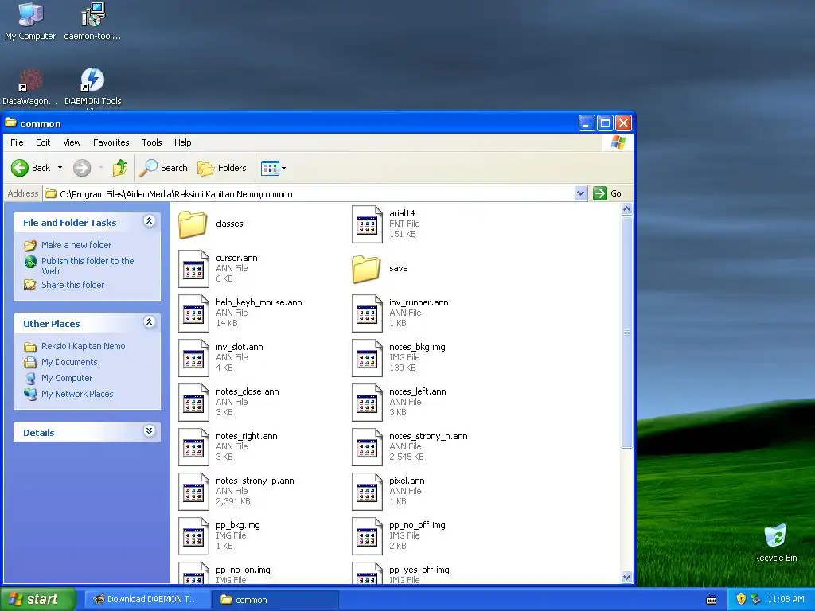Click the greyed Forward arrow button
The image size is (815, 611).
(82, 168)
